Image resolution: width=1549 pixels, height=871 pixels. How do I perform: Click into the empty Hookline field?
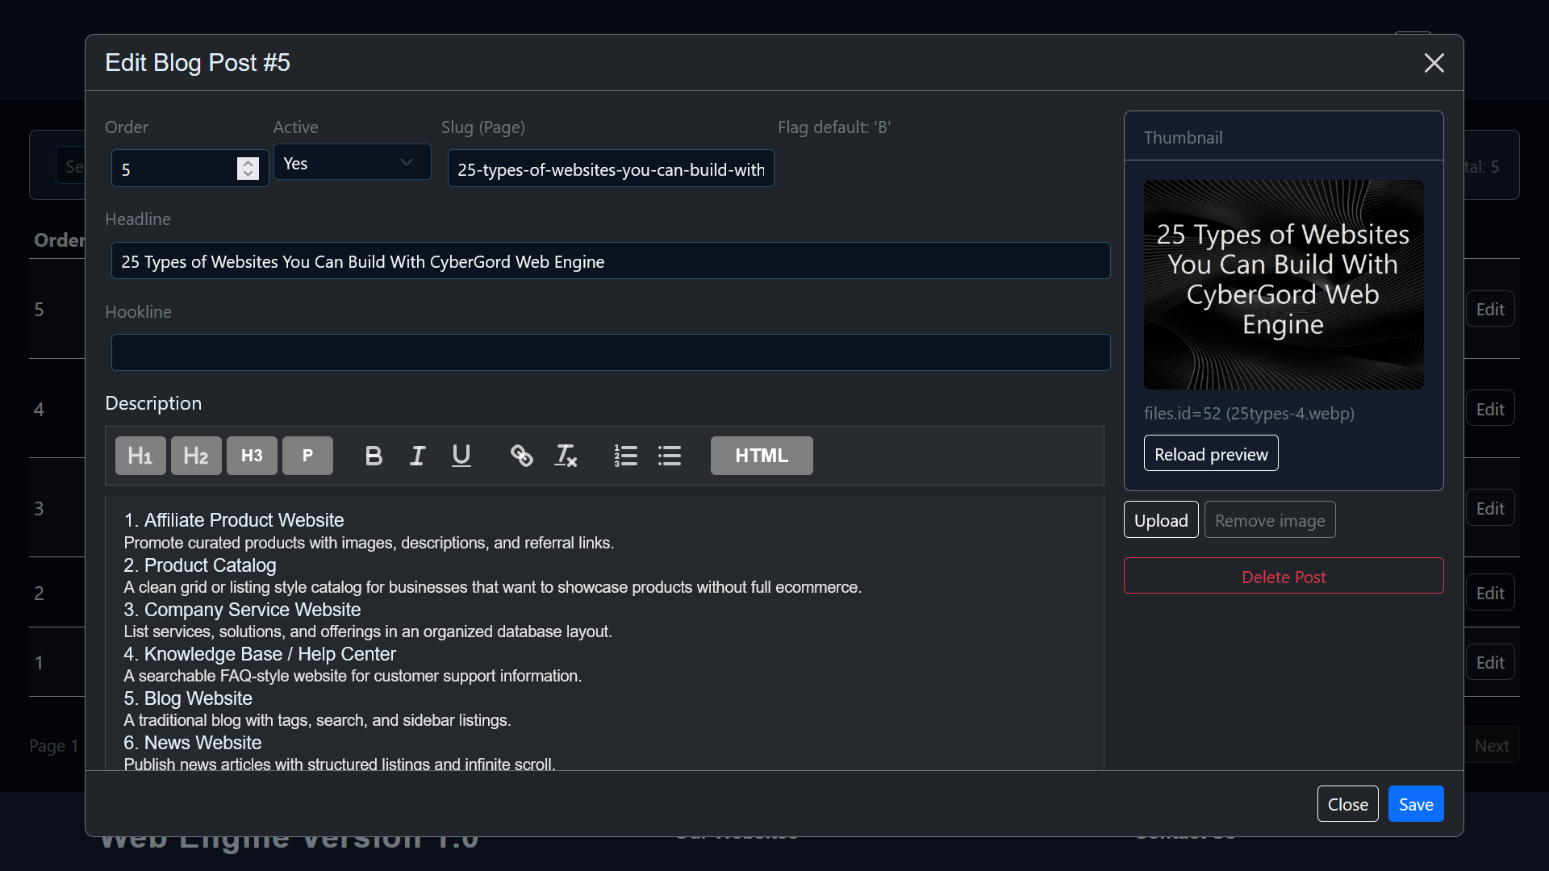click(611, 352)
